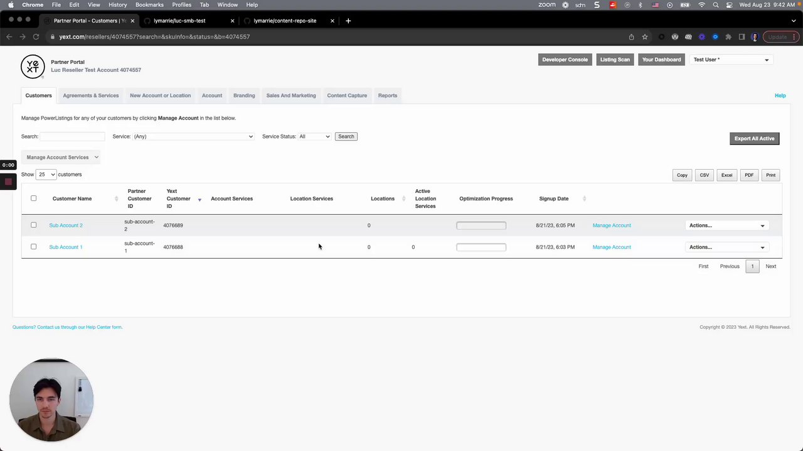
Task: Reload the current page
Action: pos(36,37)
